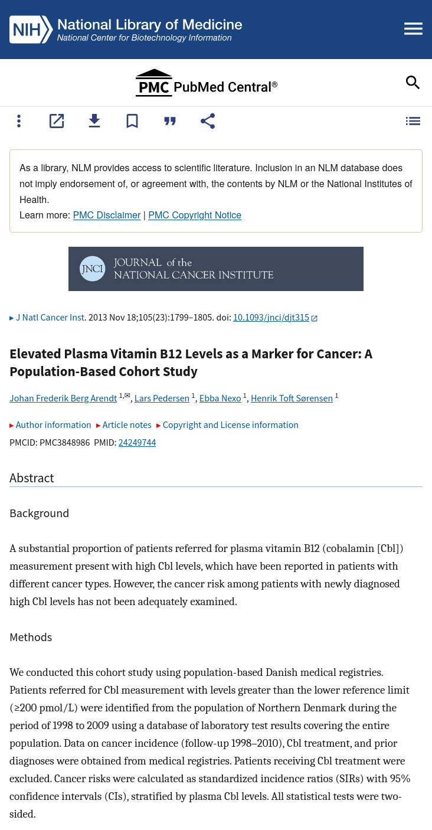This screenshot has height=830, width=432.
Task: Expand Copyright and License information
Action: (x=227, y=425)
